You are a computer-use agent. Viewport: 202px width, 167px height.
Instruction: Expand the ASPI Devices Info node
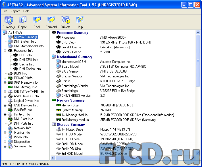(5, 96)
